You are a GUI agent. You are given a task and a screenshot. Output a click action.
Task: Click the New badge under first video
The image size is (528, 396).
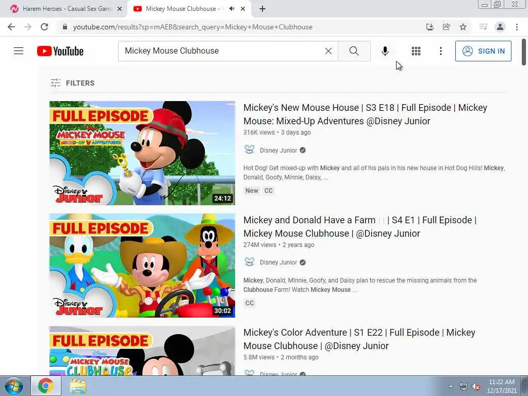(x=252, y=191)
